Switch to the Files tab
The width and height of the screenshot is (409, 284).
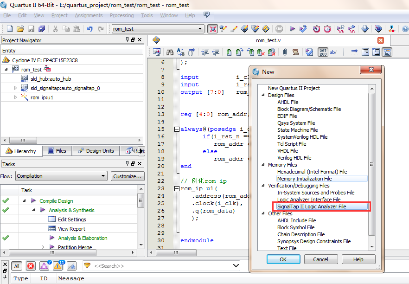(57, 151)
